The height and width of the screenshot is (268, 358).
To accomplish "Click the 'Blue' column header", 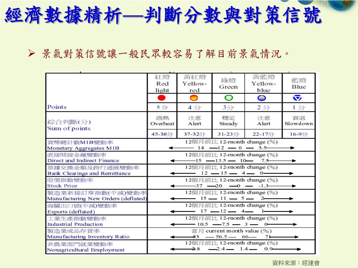I will (x=299, y=83).
